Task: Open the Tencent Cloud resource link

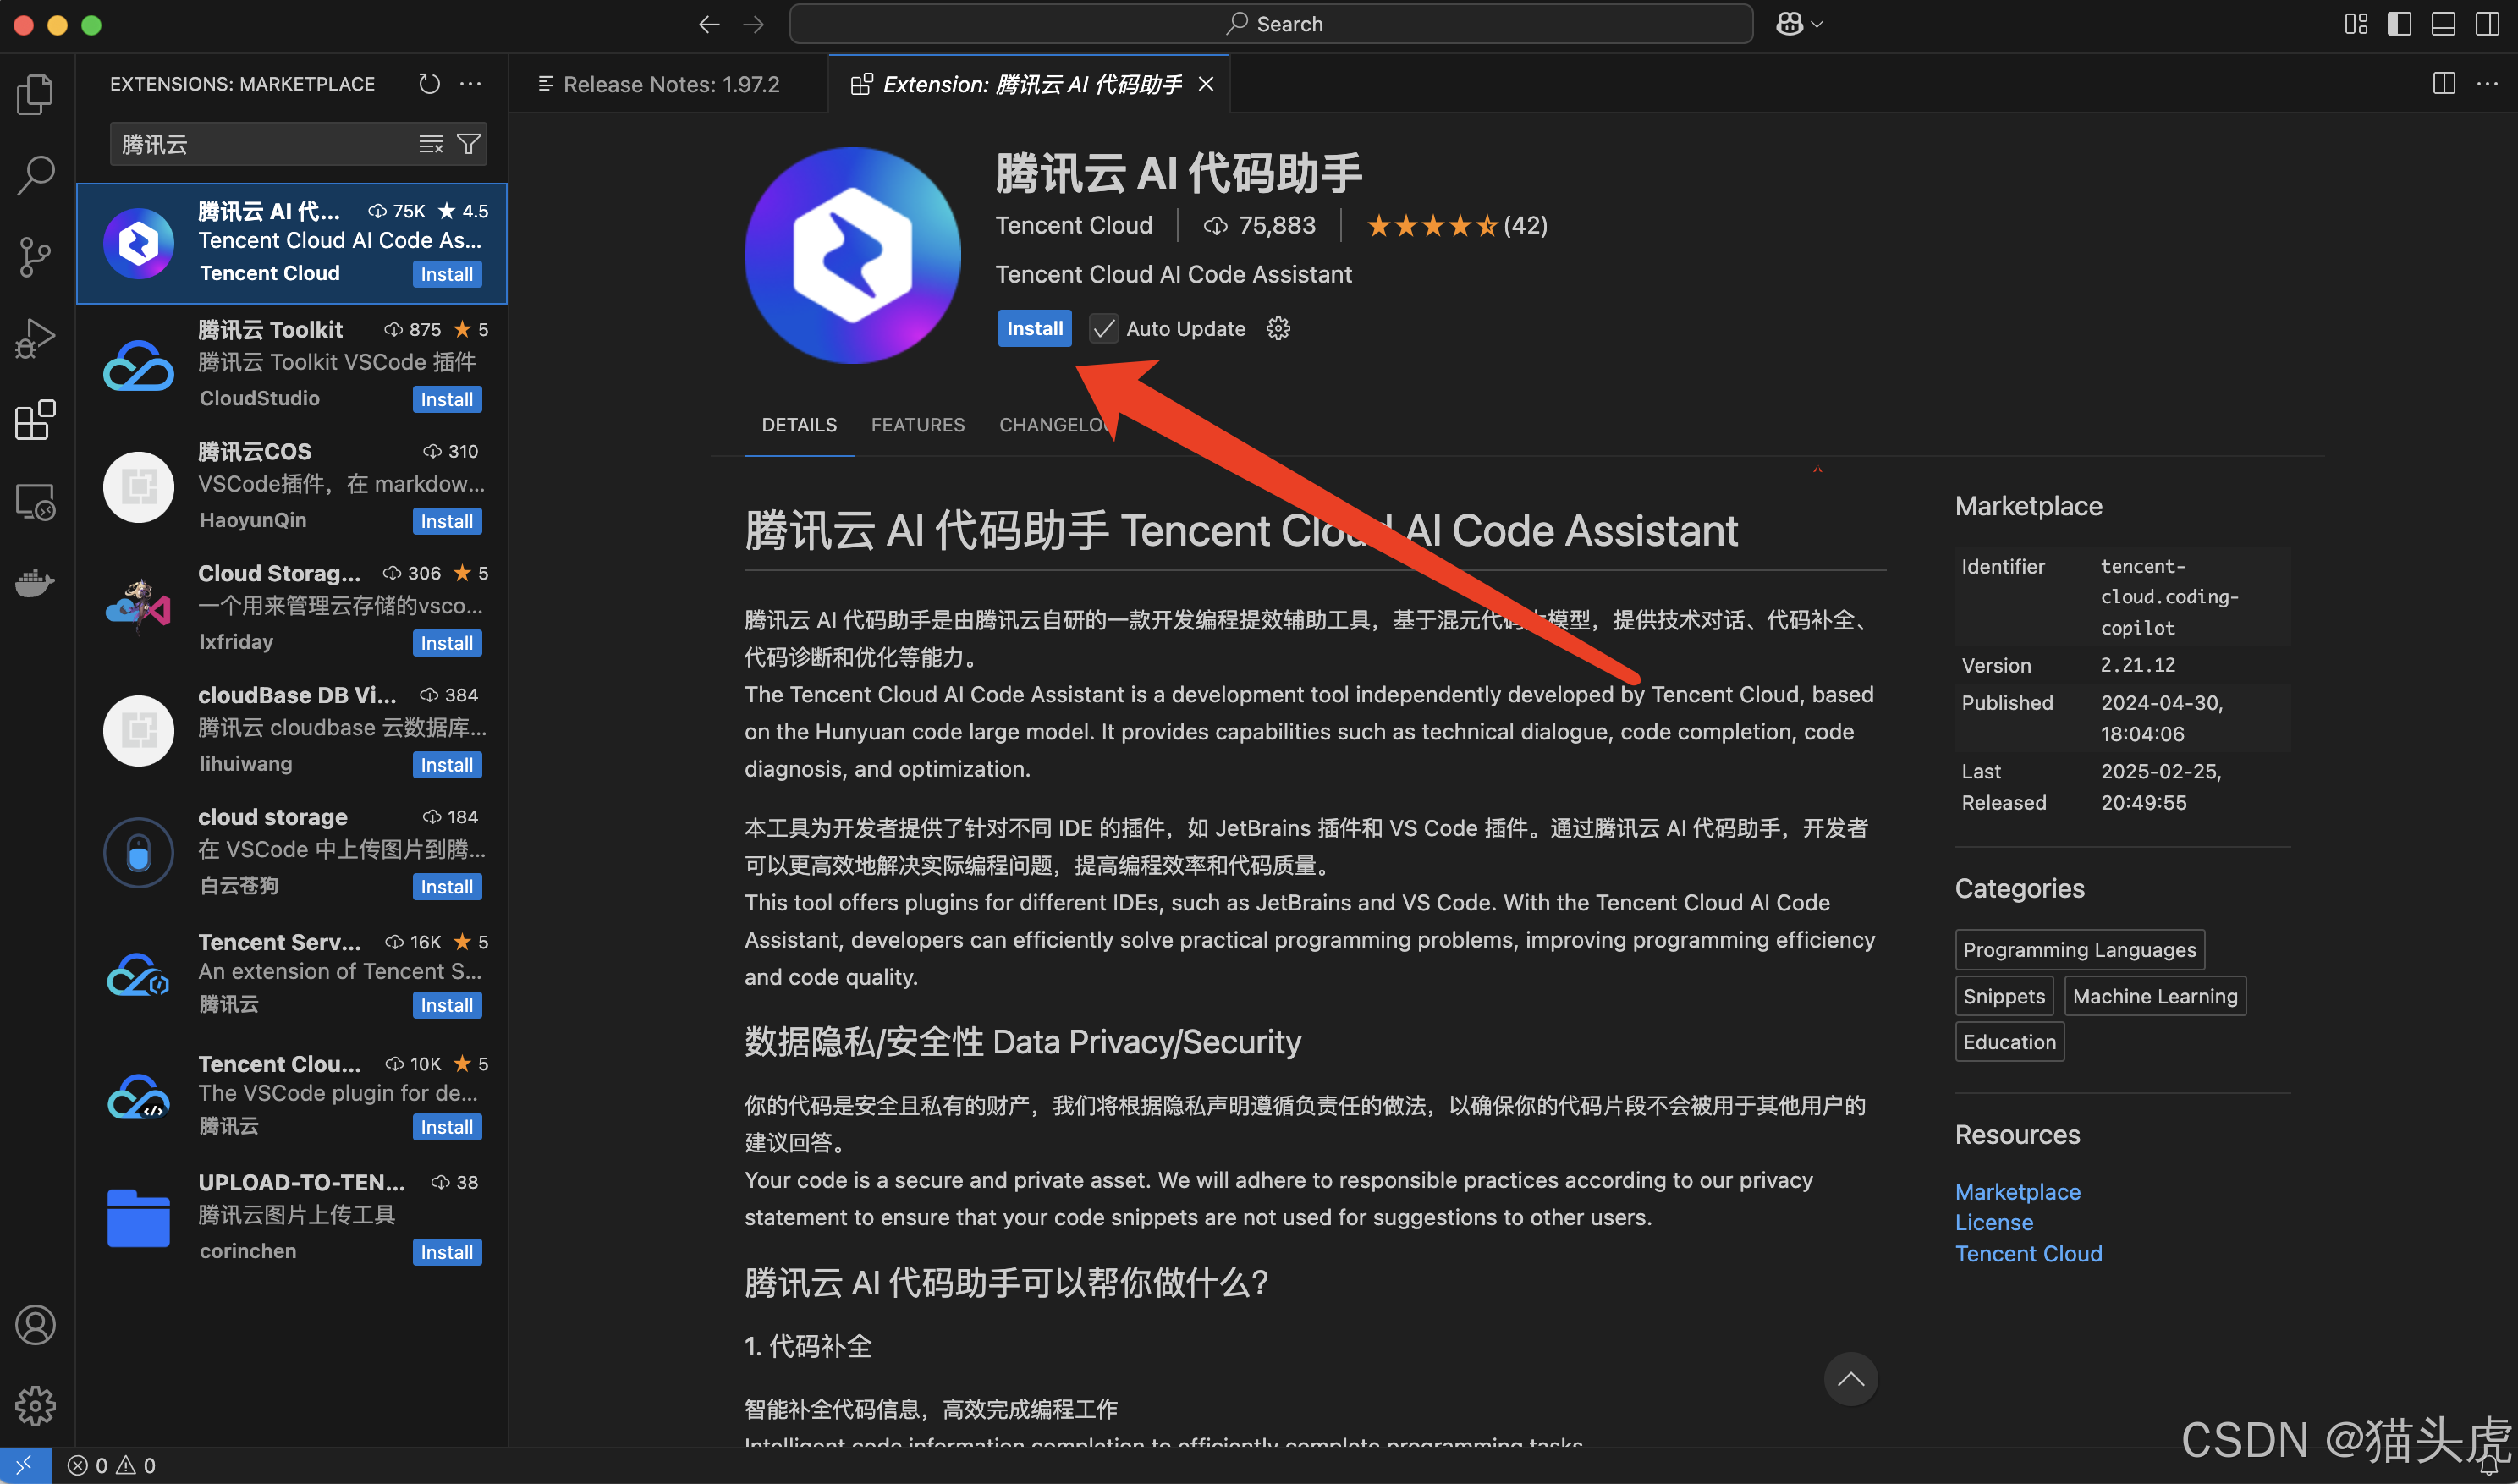Action: click(2027, 1252)
